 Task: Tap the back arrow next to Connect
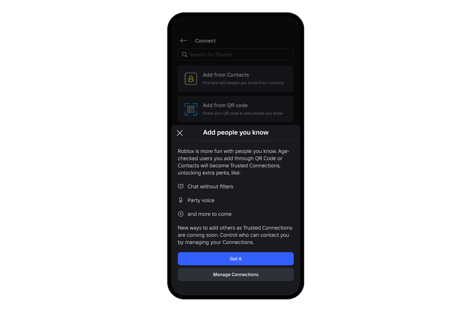(183, 41)
